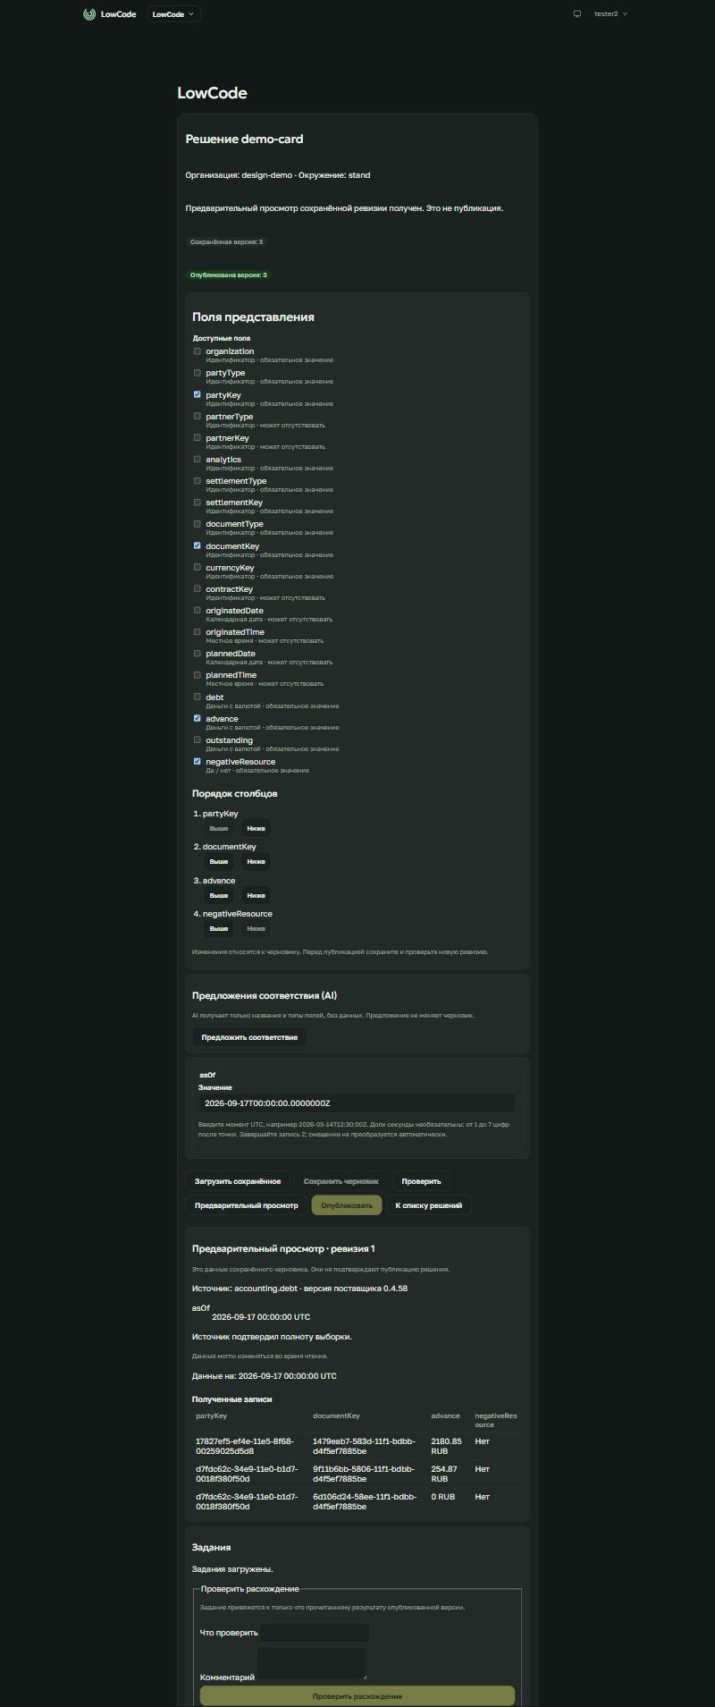Check the organization field checkbox

coord(198,351)
